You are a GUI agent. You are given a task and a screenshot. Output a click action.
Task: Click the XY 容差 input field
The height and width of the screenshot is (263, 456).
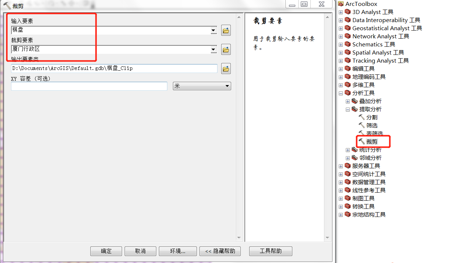pos(89,86)
